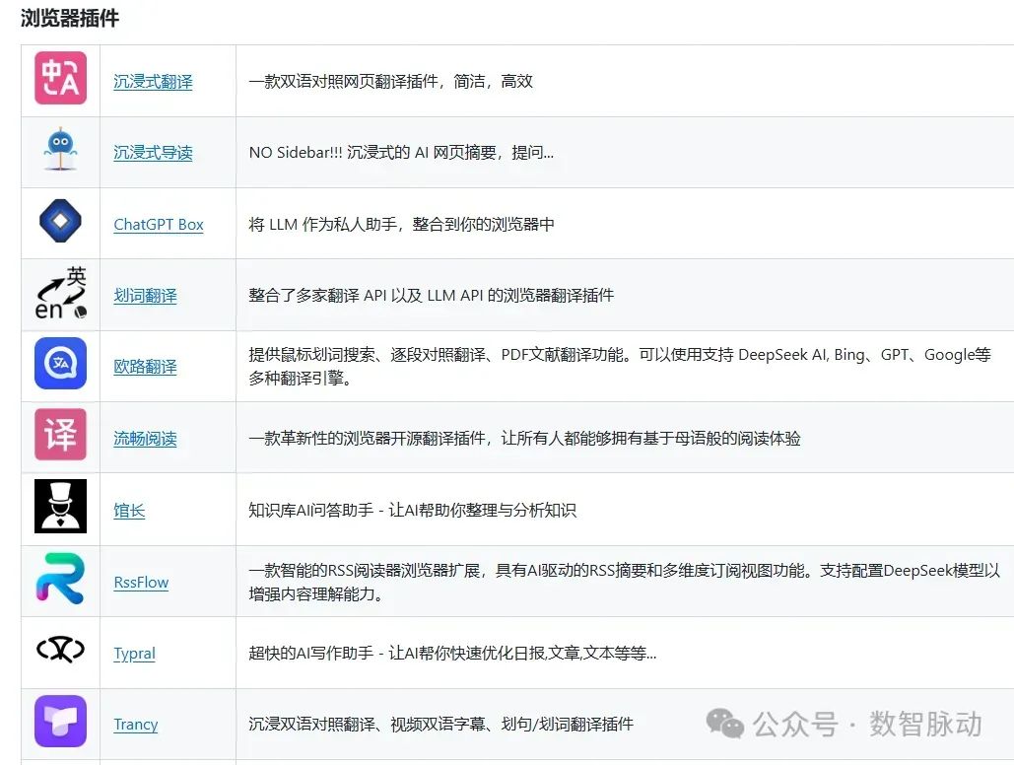Click the 欧路翻译 blue chat bubble icon

pos(60,363)
